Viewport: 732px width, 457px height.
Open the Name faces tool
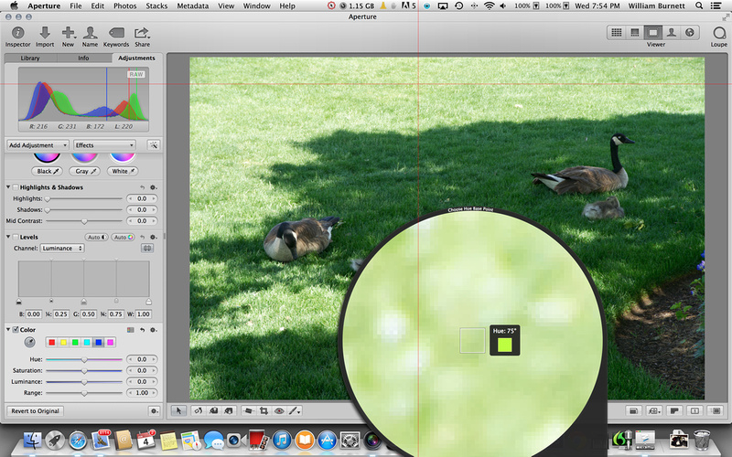tap(90, 37)
